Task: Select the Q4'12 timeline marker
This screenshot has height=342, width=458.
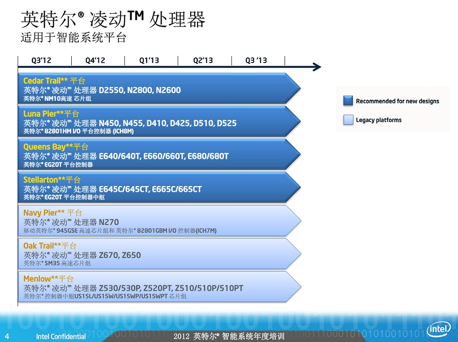Action: click(95, 60)
